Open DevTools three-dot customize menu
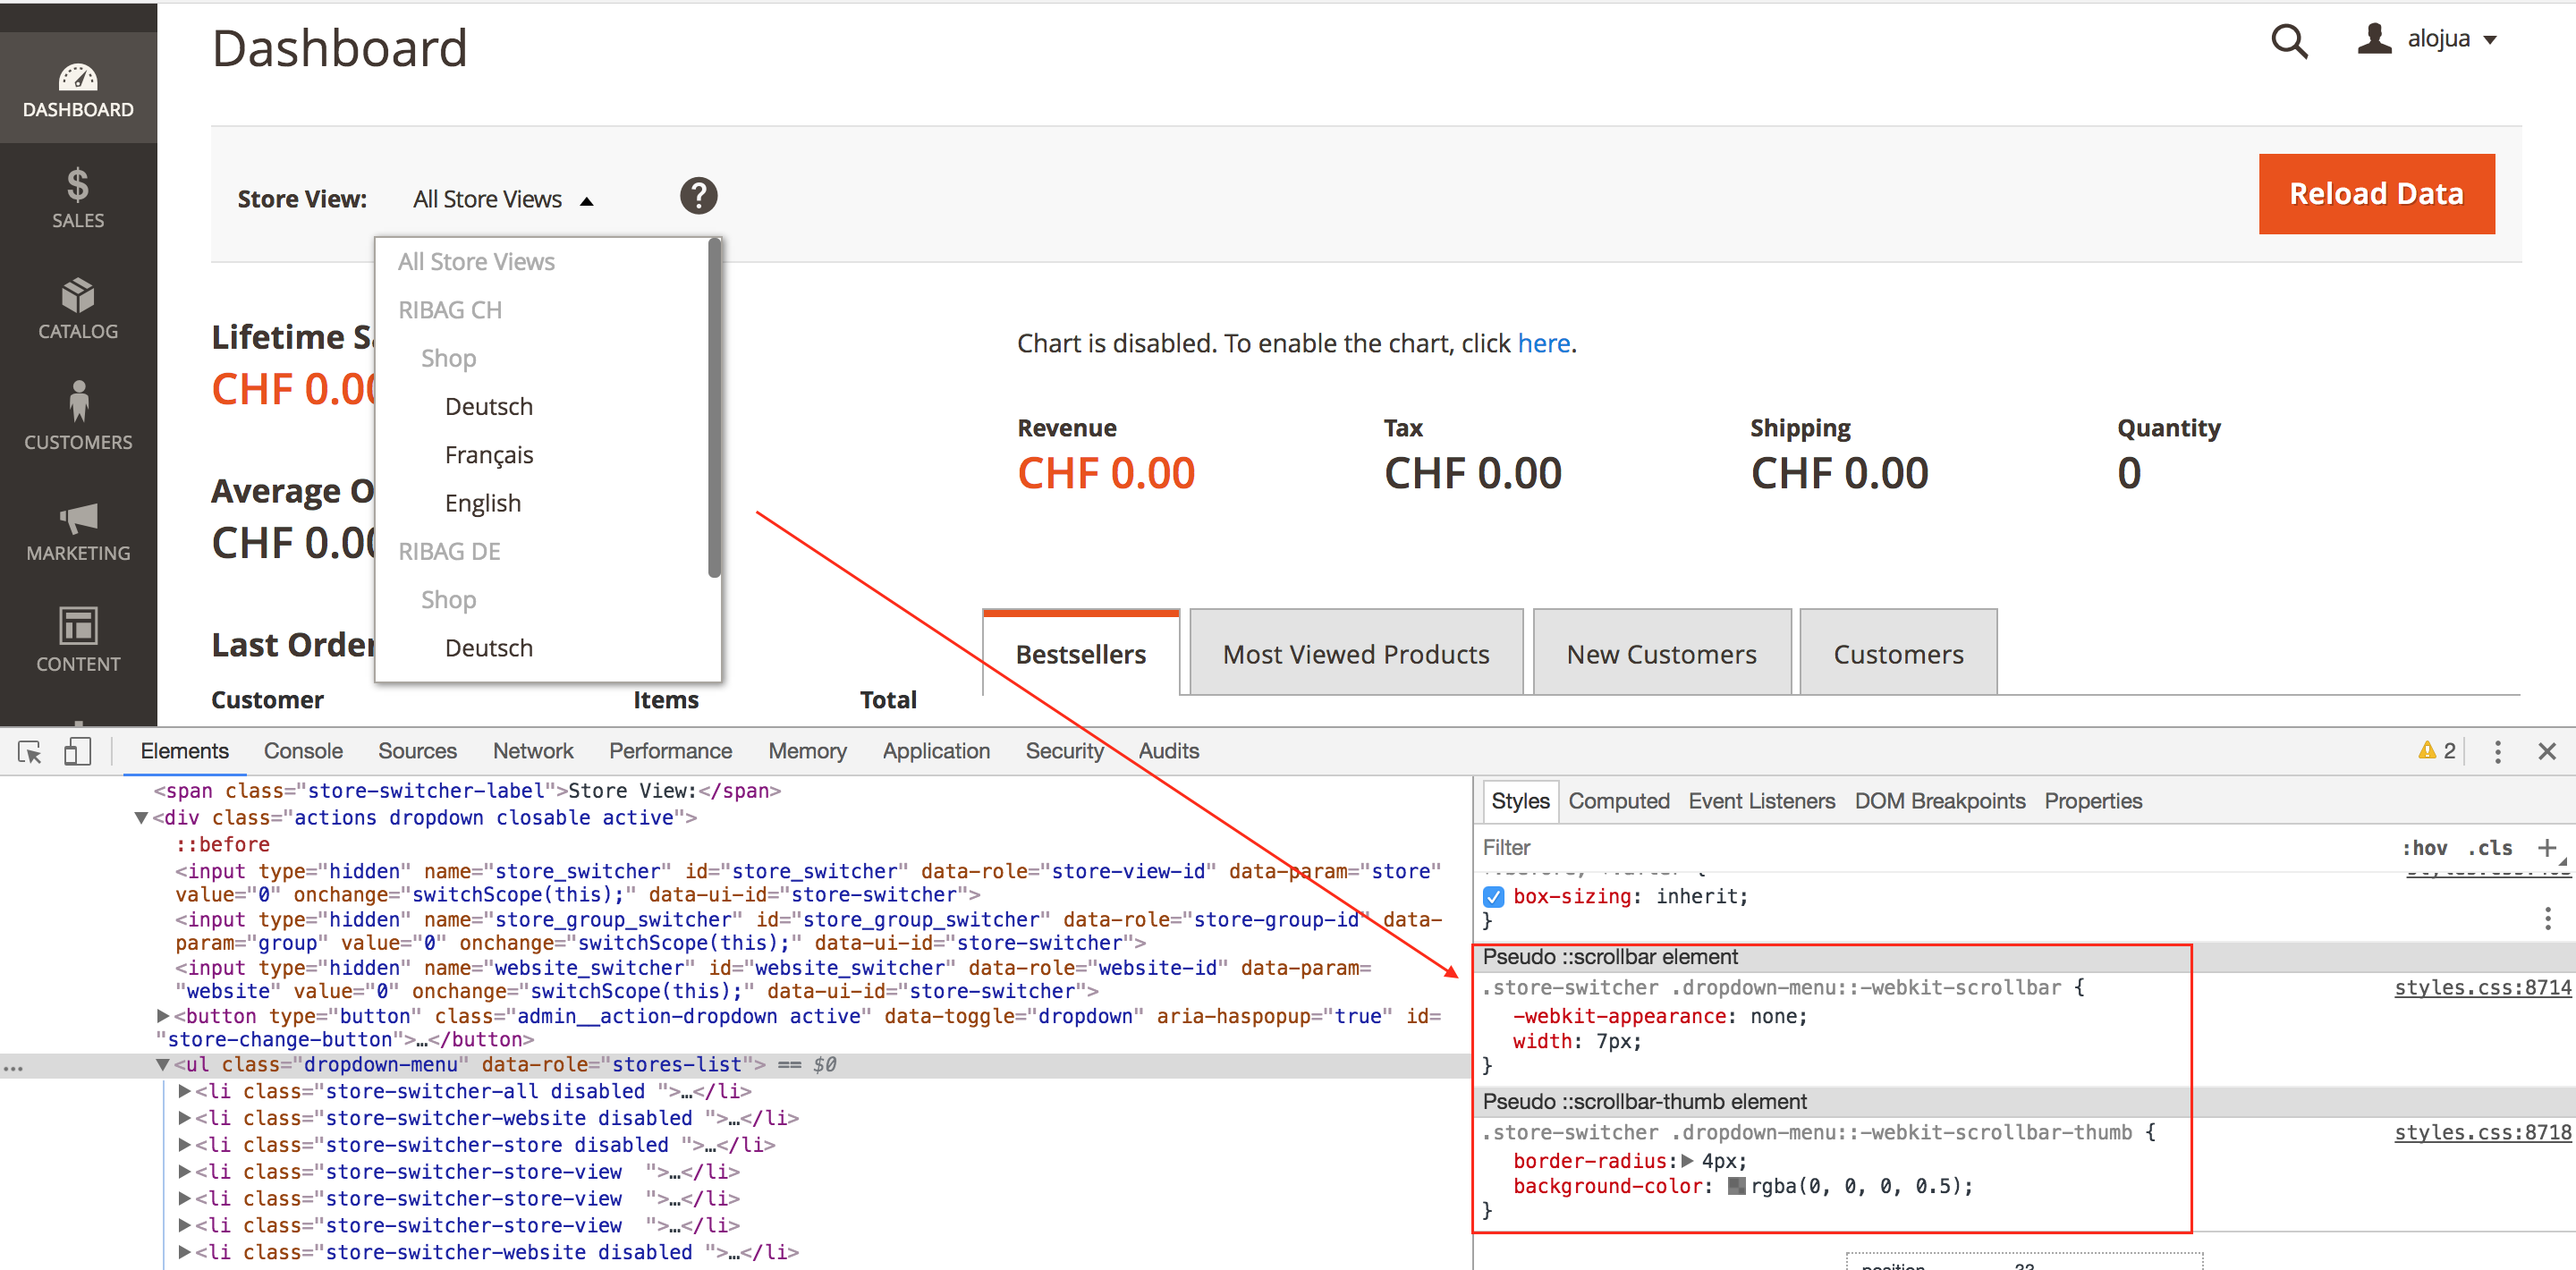Viewport: 2576px width, 1270px height. (2497, 751)
